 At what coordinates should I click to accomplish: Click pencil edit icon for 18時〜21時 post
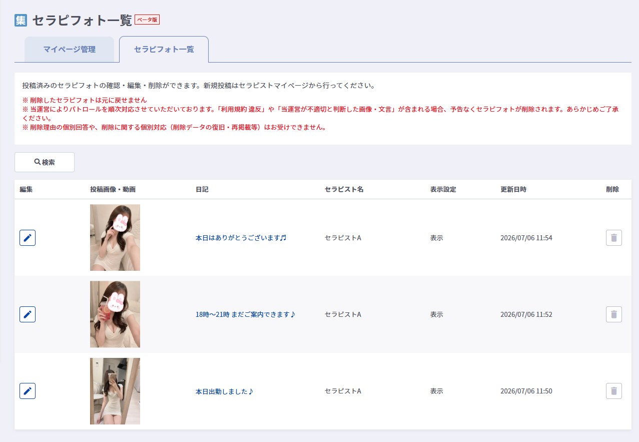pos(28,314)
